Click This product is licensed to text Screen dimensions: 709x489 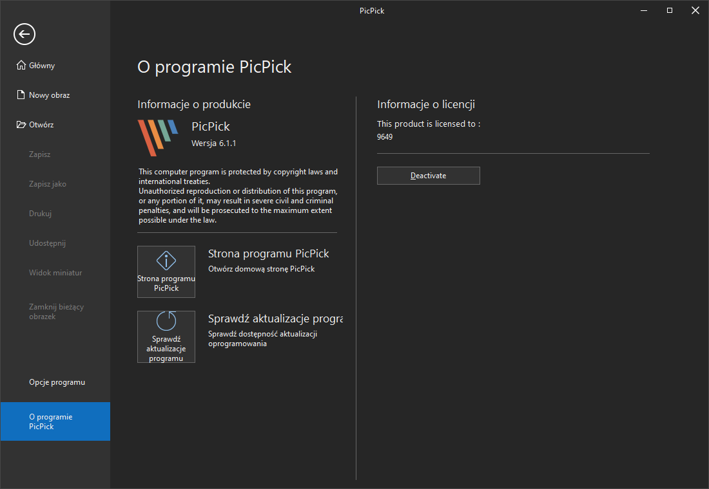[x=428, y=124]
